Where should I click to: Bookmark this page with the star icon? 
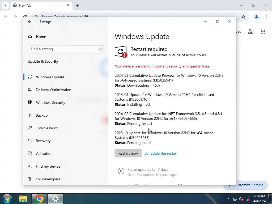(243, 17)
